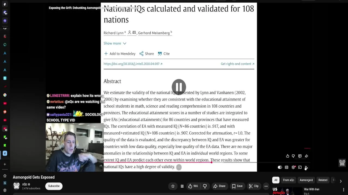Click chat username saltypasta321
The image size is (348, 195).
coord(61,115)
